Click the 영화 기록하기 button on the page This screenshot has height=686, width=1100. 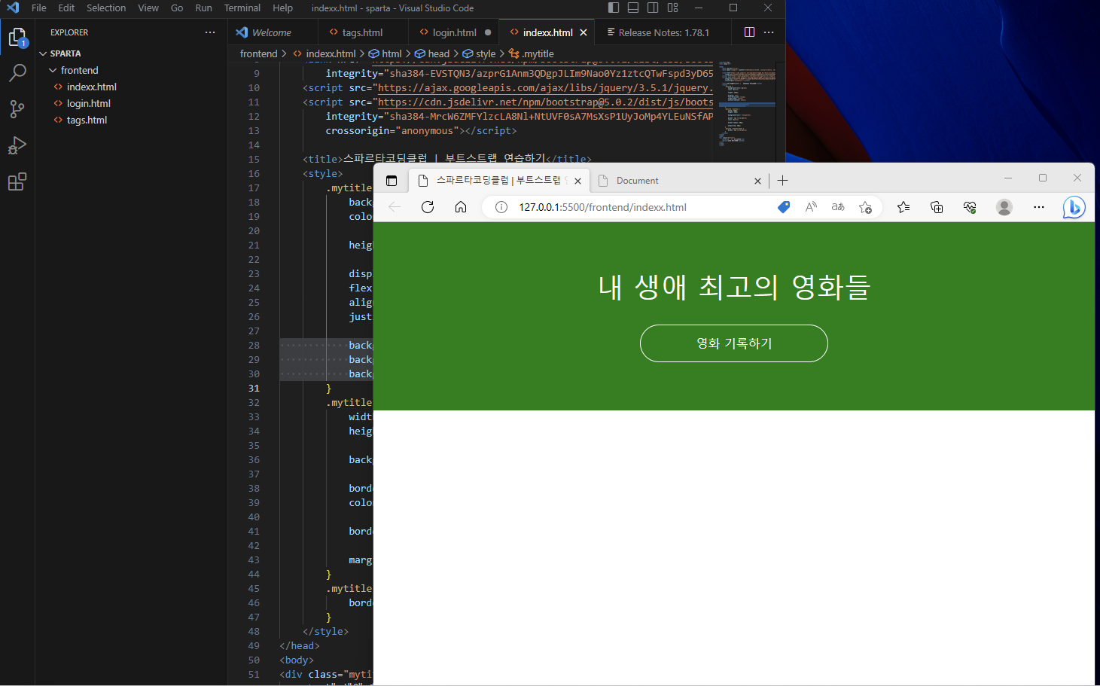(734, 343)
